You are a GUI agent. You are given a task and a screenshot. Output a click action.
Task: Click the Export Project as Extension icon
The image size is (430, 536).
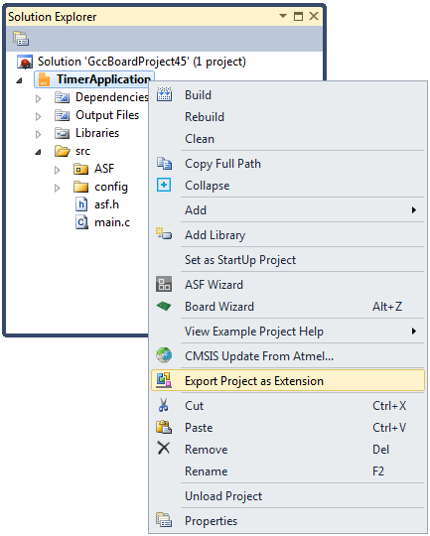click(164, 380)
